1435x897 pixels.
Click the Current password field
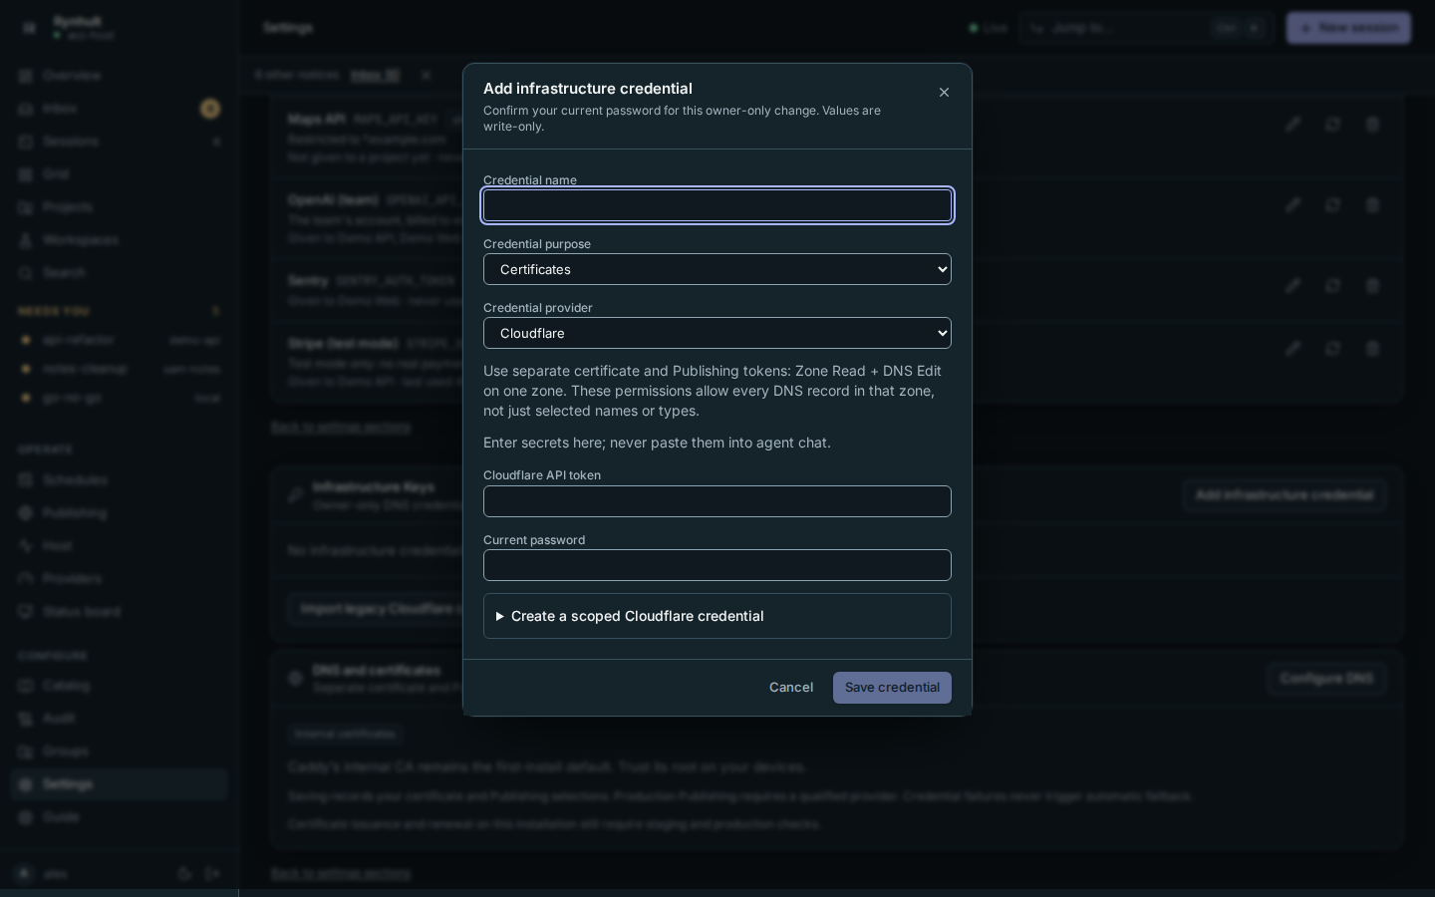[x=717, y=565]
